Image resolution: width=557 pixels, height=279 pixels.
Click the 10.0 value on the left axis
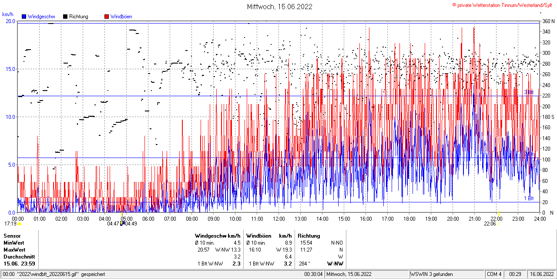coord(10,117)
